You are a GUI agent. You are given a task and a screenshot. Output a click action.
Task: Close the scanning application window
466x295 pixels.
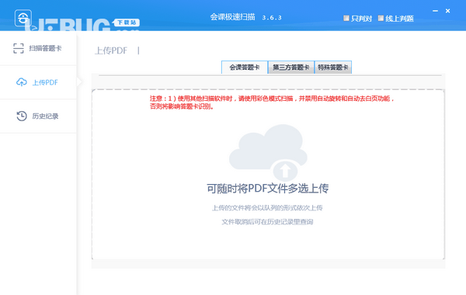click(448, 11)
